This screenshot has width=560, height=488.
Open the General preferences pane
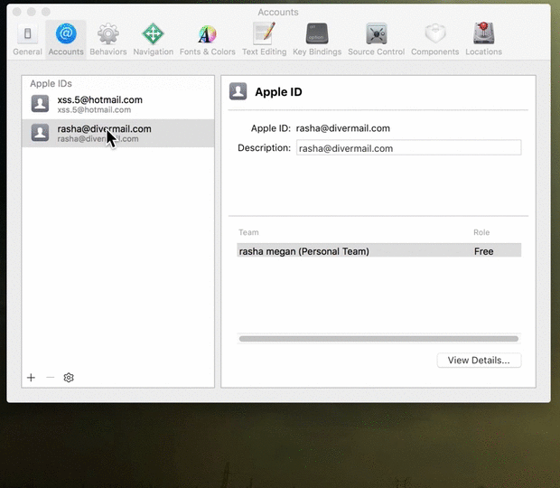point(27,39)
